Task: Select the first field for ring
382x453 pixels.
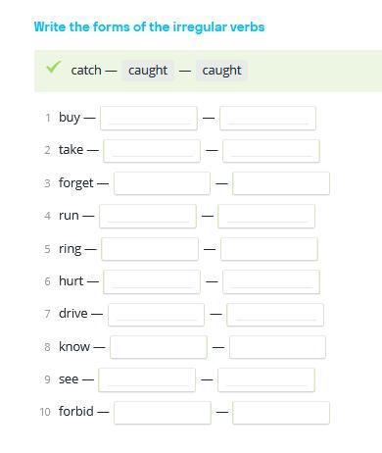Action: (x=150, y=249)
